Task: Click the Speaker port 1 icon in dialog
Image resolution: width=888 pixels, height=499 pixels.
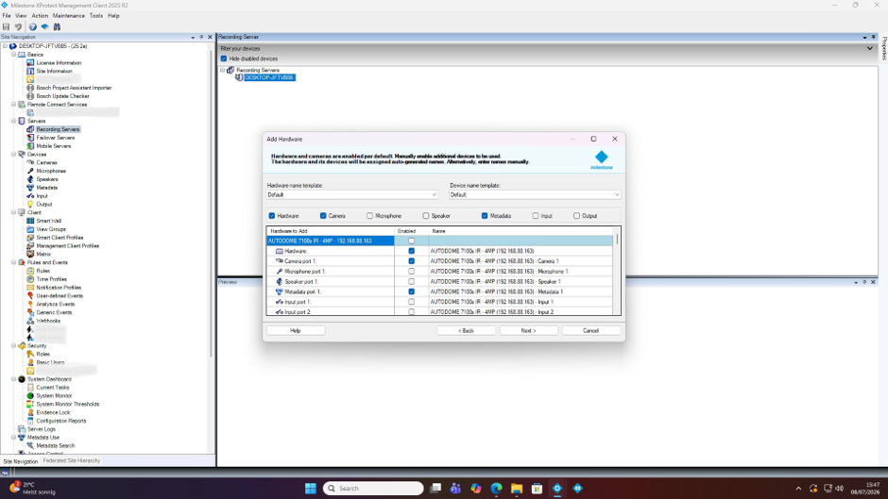Action: click(x=280, y=281)
